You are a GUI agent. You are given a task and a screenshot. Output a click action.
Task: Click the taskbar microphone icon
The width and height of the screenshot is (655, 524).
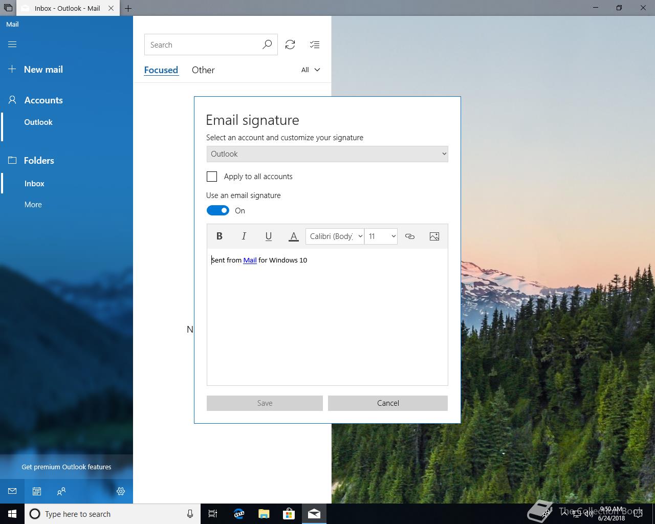[x=190, y=514]
